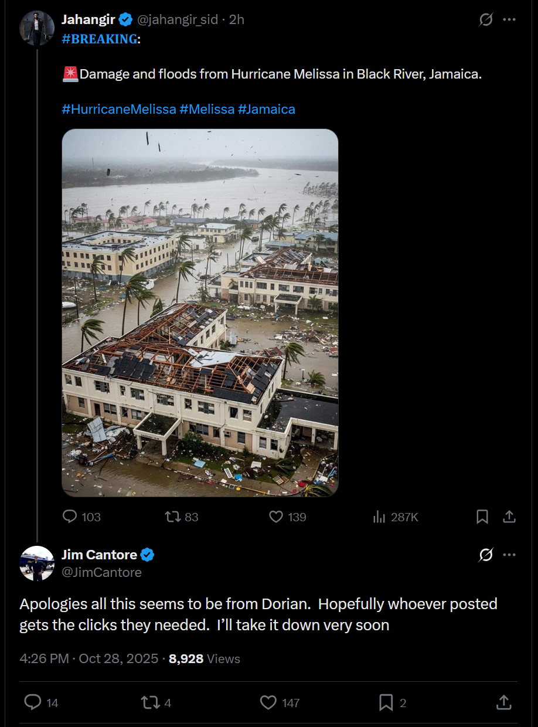Share Jim Cantore's post

(503, 702)
